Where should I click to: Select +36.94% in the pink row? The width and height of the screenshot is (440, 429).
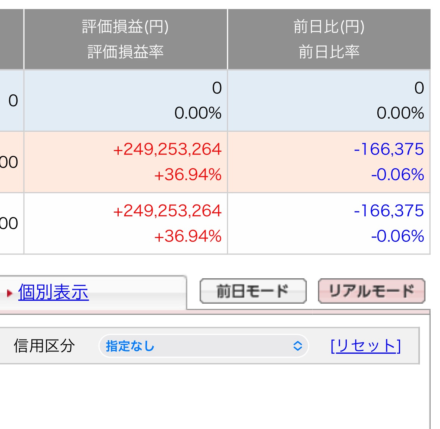pos(188,175)
